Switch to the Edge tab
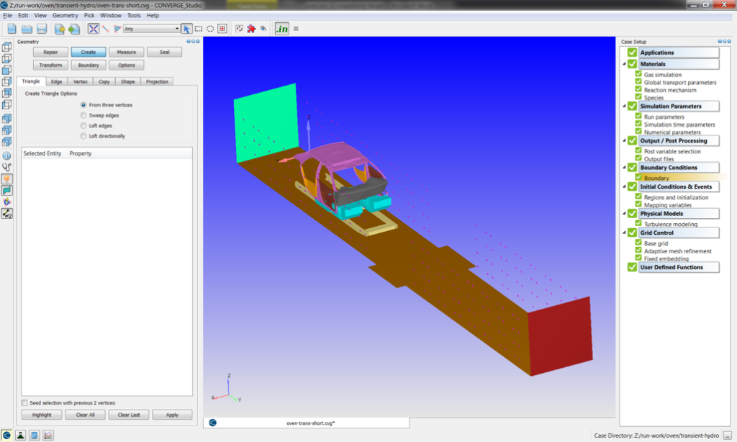Image resolution: width=737 pixels, height=442 pixels. [56, 81]
